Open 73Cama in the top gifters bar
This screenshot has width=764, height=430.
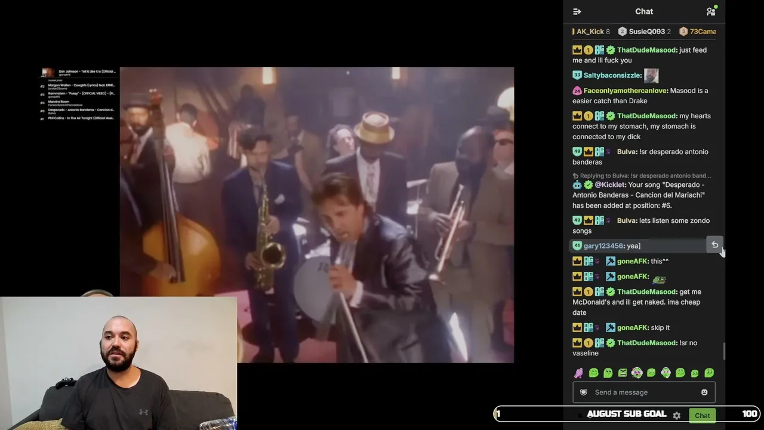click(x=698, y=32)
